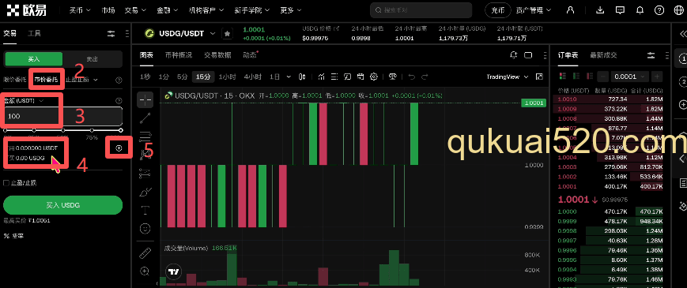
Task: Open the notifications bell in header
Action: 640,10
